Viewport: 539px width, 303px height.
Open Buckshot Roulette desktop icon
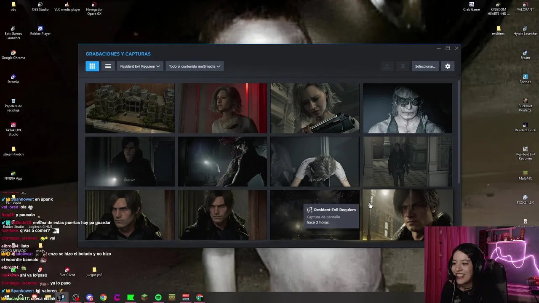525,105
